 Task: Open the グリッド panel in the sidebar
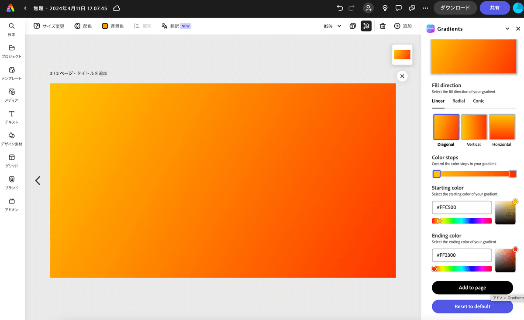(12, 159)
